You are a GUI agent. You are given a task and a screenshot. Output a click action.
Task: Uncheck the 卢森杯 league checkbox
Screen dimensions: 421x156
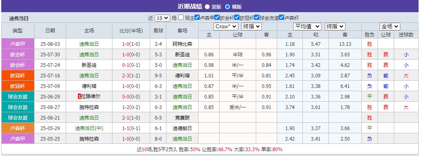pos(282,18)
